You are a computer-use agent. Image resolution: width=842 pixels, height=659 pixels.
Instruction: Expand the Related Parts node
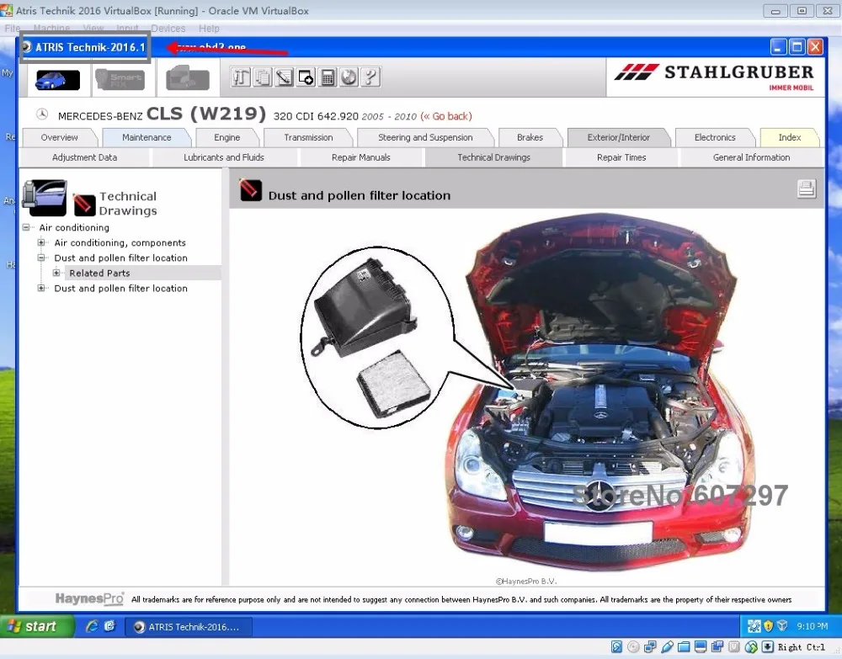(x=56, y=273)
